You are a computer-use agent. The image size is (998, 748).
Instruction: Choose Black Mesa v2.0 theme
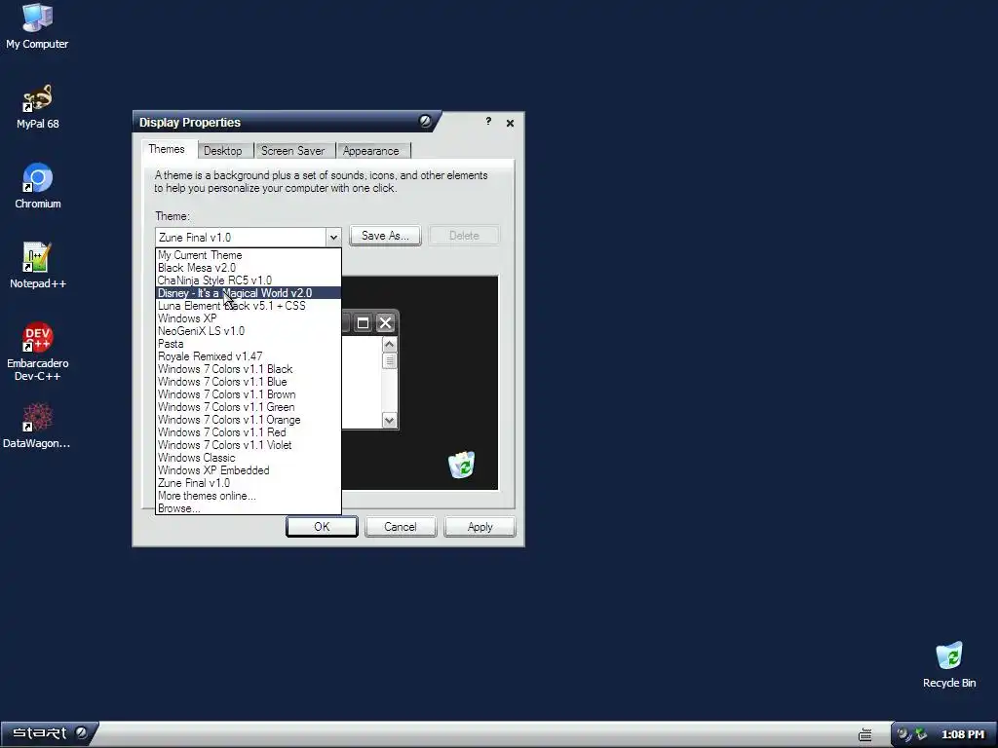(249, 268)
